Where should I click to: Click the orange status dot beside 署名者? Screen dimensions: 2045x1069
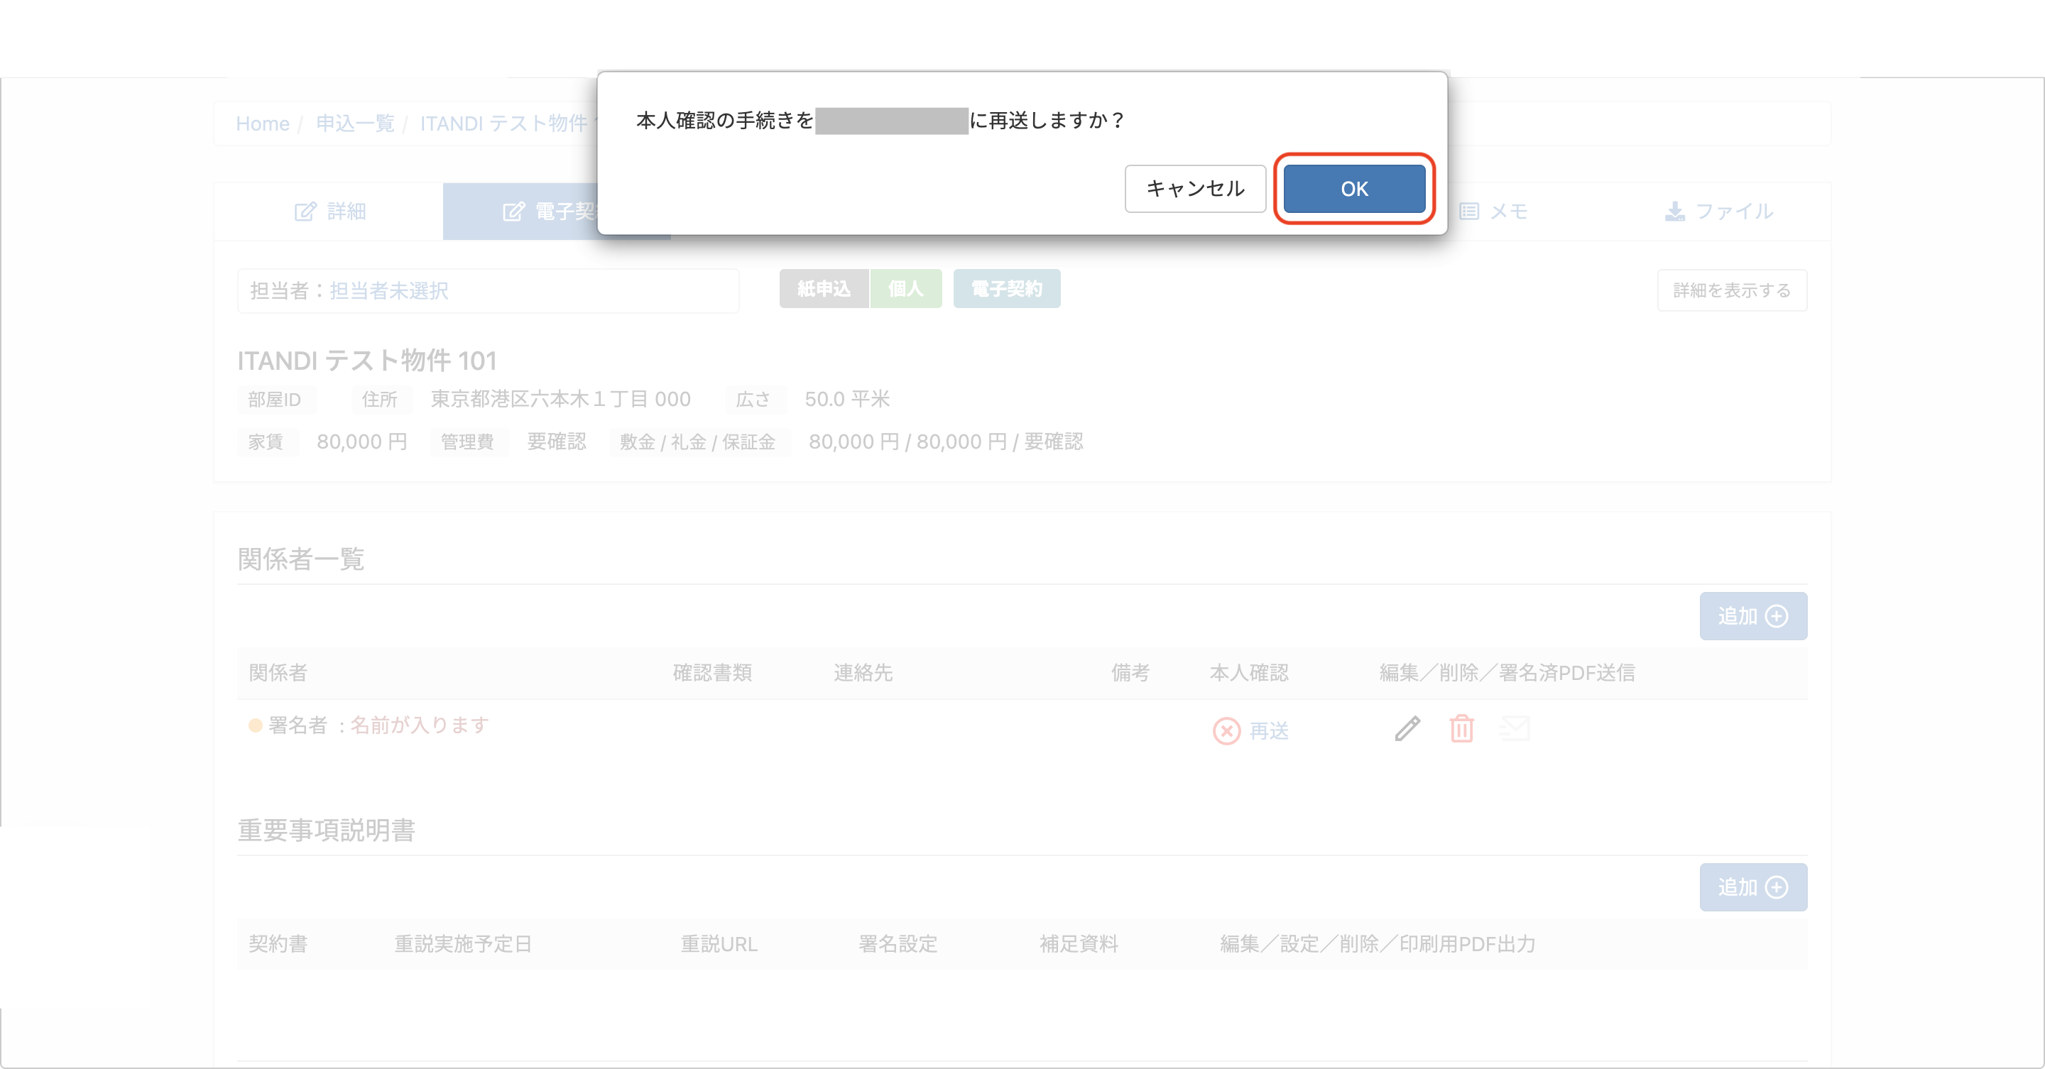click(256, 725)
